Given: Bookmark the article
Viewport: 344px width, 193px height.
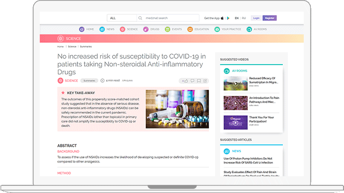Looking at the screenshot, I should (x=199, y=81).
